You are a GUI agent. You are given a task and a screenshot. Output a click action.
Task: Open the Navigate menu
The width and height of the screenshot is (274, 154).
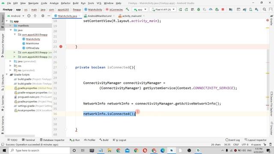[x=33, y=3]
